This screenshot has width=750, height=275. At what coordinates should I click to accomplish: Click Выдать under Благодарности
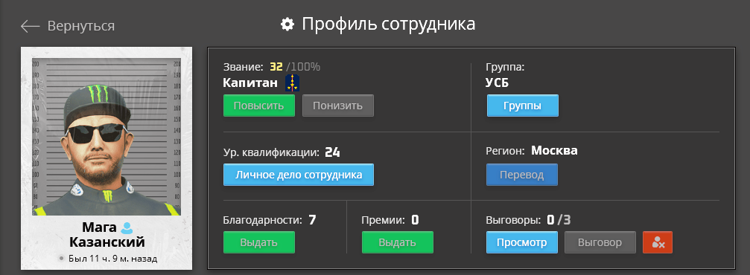coord(259,242)
